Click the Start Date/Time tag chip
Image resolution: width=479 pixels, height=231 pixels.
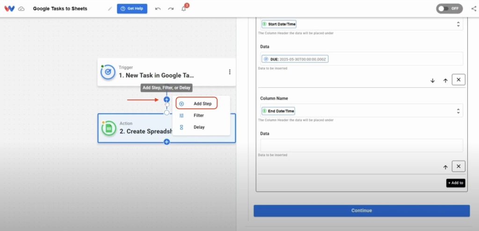click(279, 24)
